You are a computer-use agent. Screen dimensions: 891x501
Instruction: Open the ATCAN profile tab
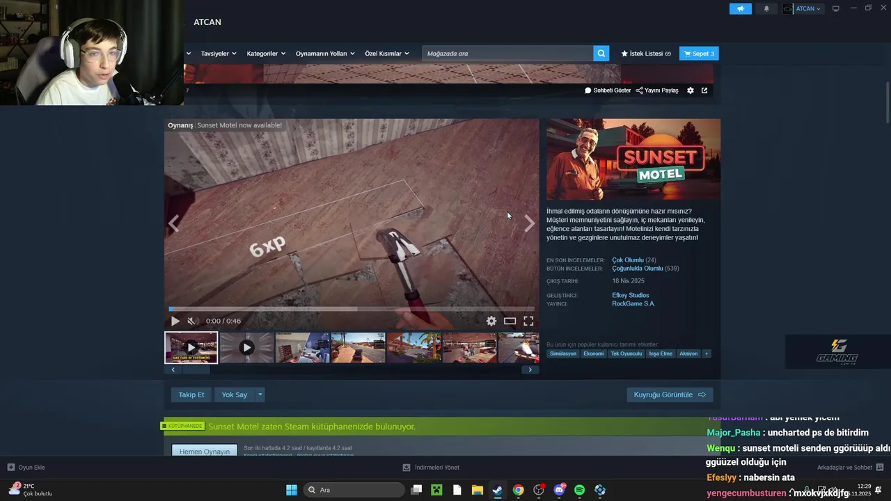click(207, 22)
